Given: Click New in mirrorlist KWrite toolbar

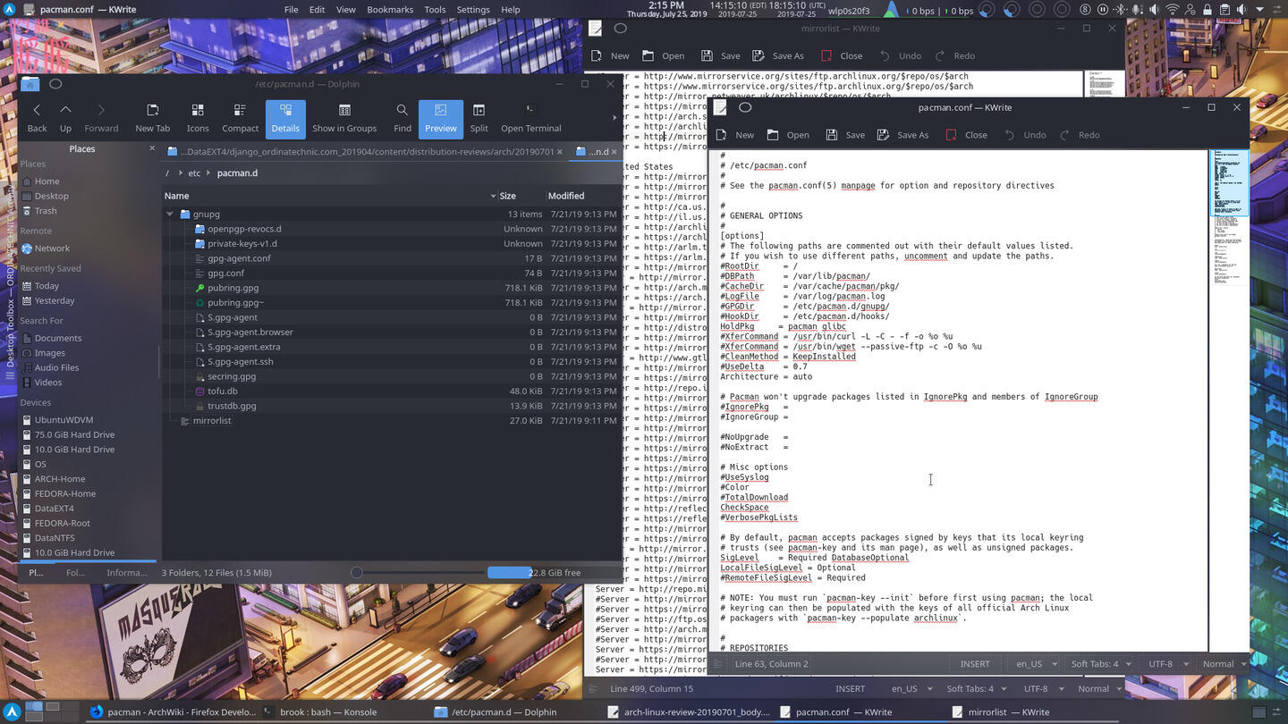Looking at the screenshot, I should [610, 55].
